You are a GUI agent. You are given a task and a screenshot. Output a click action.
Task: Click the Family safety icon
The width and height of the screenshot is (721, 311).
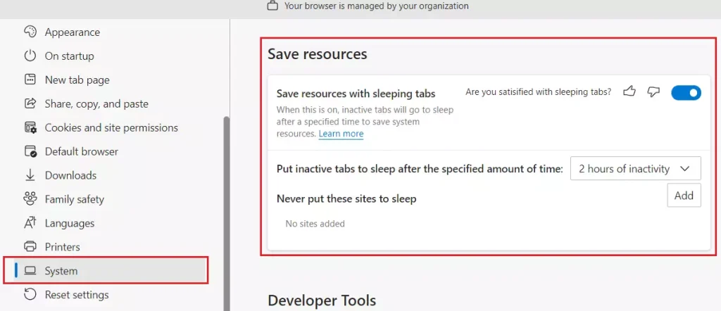(x=30, y=199)
